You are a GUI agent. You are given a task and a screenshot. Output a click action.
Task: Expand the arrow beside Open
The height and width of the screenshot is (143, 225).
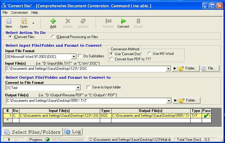(33, 23)
